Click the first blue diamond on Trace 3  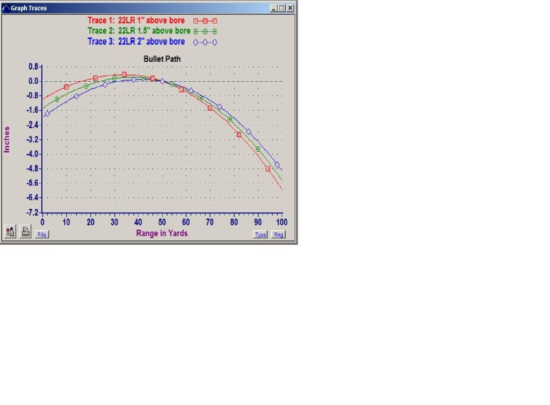(x=47, y=113)
